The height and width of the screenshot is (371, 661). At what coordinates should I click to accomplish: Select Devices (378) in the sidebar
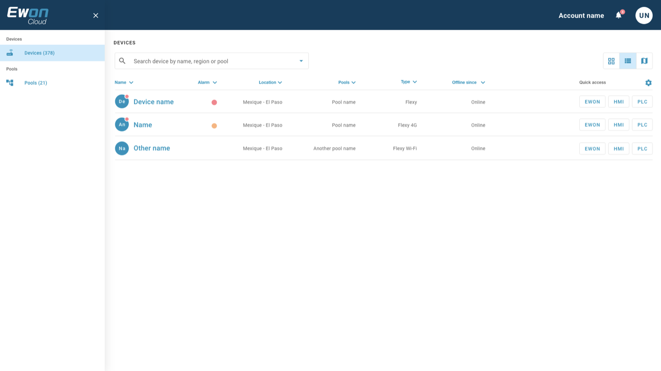[x=52, y=53]
